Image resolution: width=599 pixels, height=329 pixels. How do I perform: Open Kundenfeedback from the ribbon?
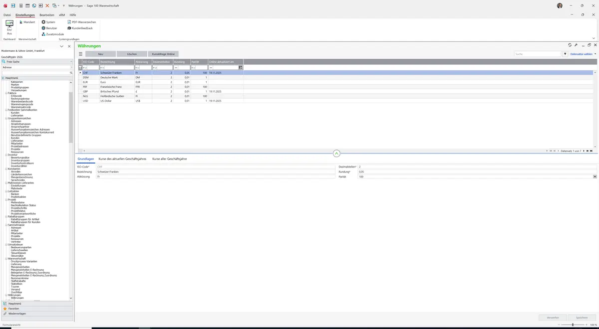pyautogui.click(x=80, y=28)
